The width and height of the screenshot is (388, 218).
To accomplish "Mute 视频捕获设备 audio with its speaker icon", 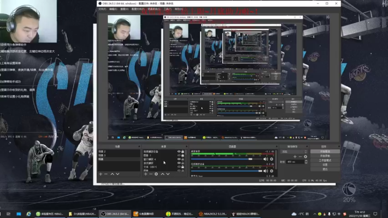I will pyautogui.click(x=265, y=171).
